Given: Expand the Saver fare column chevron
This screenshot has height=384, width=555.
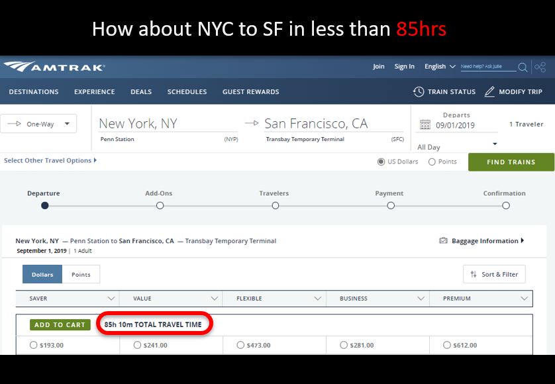Looking at the screenshot, I should [x=111, y=299].
